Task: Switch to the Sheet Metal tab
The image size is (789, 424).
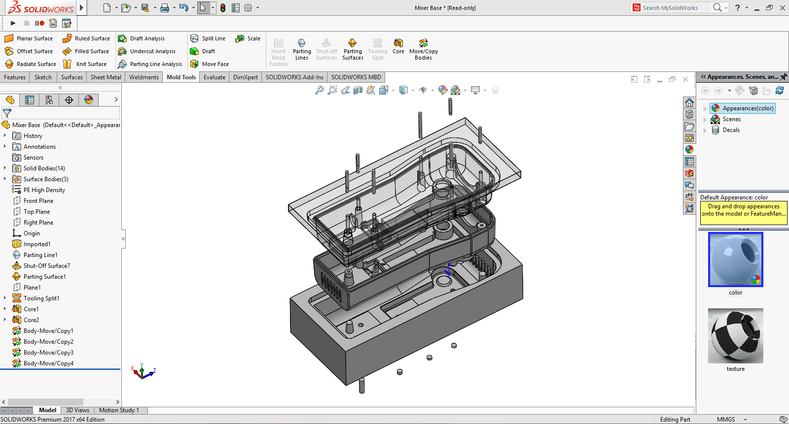Action: (106, 77)
